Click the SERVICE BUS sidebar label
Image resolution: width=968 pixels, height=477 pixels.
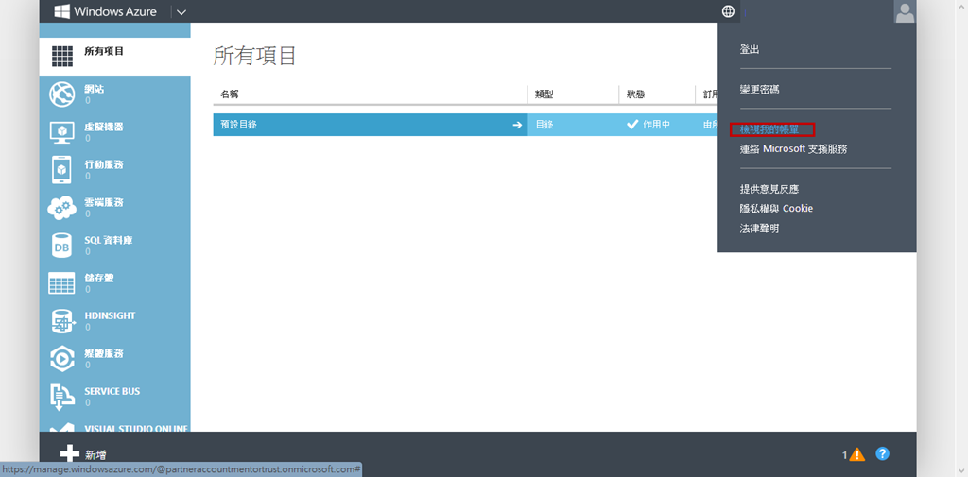point(112,391)
